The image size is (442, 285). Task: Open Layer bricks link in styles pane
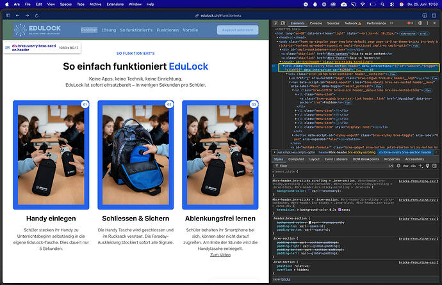click(x=286, y=279)
